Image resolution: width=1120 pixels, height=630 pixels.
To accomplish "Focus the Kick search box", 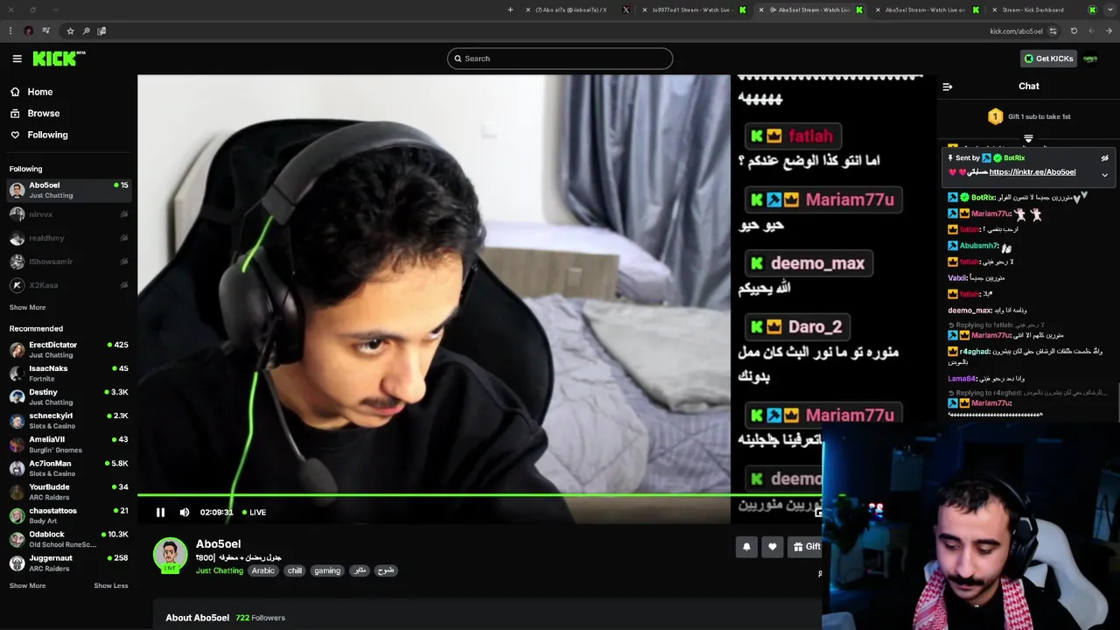I will [x=560, y=59].
